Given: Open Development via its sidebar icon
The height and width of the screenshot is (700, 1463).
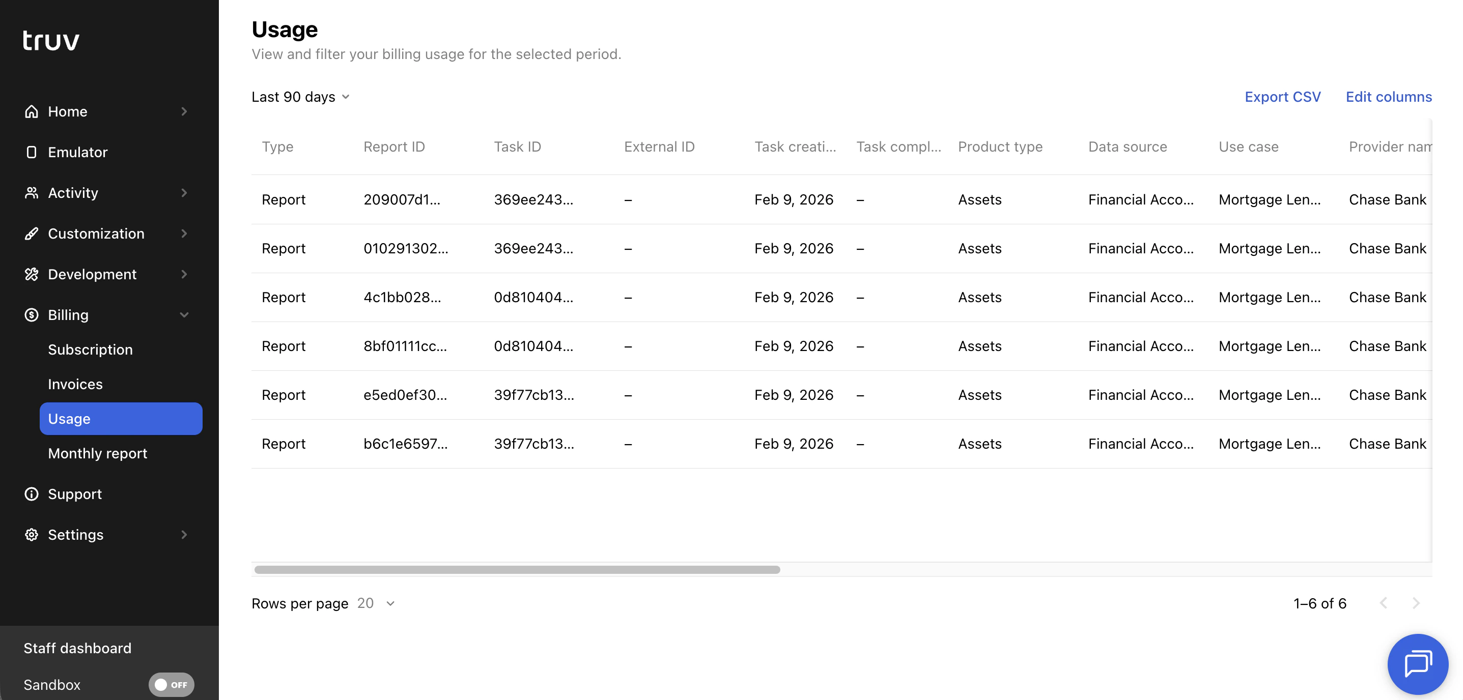Looking at the screenshot, I should pos(32,274).
